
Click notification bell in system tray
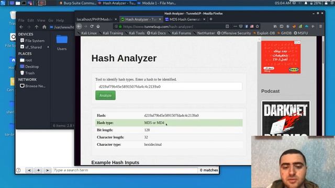point(306,3)
